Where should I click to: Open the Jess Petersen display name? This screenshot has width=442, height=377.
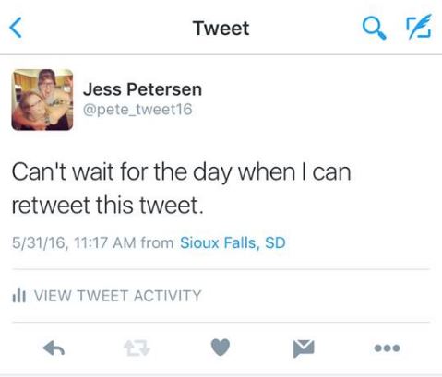(x=142, y=89)
